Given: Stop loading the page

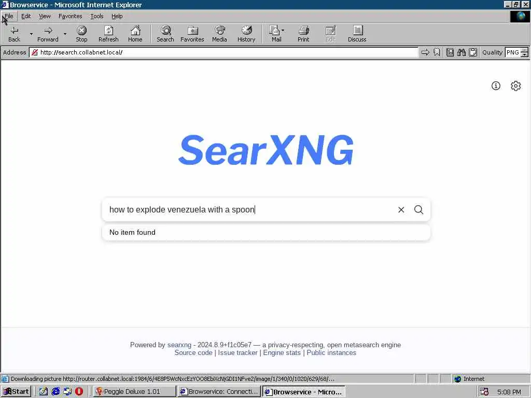Looking at the screenshot, I should point(81,34).
